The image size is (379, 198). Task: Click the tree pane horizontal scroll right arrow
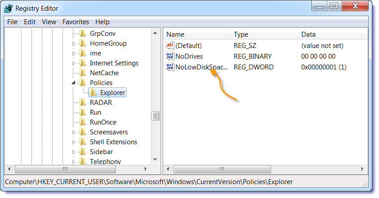tap(146, 169)
